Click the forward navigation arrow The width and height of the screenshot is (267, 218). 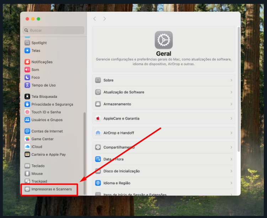(105, 19)
